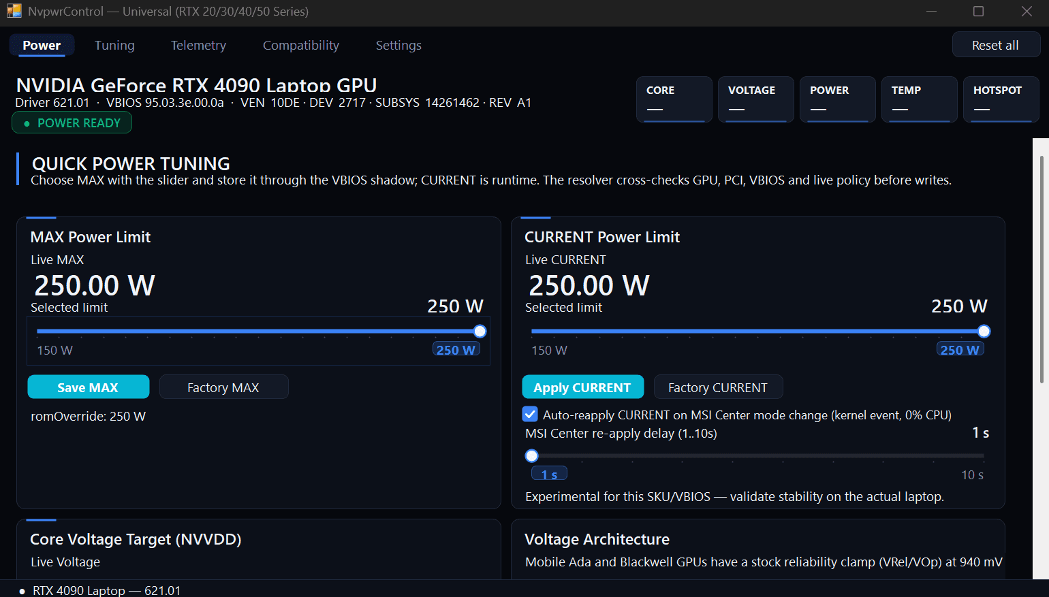Click the NvpwrControl app icon in title bar
Image resolution: width=1049 pixels, height=597 pixels.
tap(14, 12)
